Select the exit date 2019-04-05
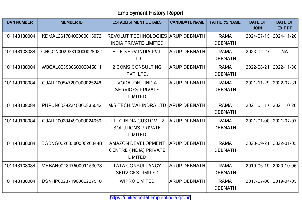 click(285, 181)
